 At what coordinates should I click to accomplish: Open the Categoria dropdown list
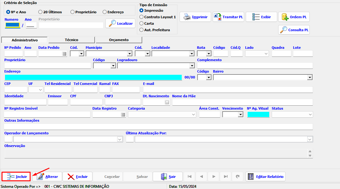pyautogui.click(x=193, y=115)
